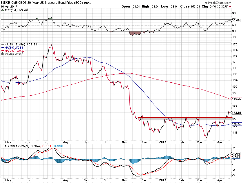Screen dimensions: 243x185
Task: Click the $USB ticker symbol title
Action: pos(6,3)
